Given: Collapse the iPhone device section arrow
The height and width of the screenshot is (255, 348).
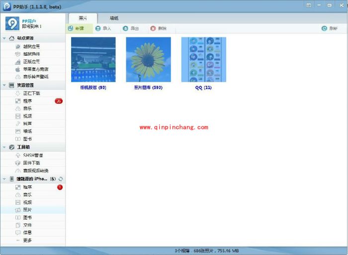Looking at the screenshot, I should (x=4, y=179).
